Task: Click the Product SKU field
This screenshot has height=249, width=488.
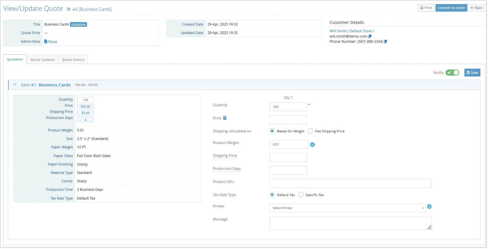Action: (x=351, y=184)
